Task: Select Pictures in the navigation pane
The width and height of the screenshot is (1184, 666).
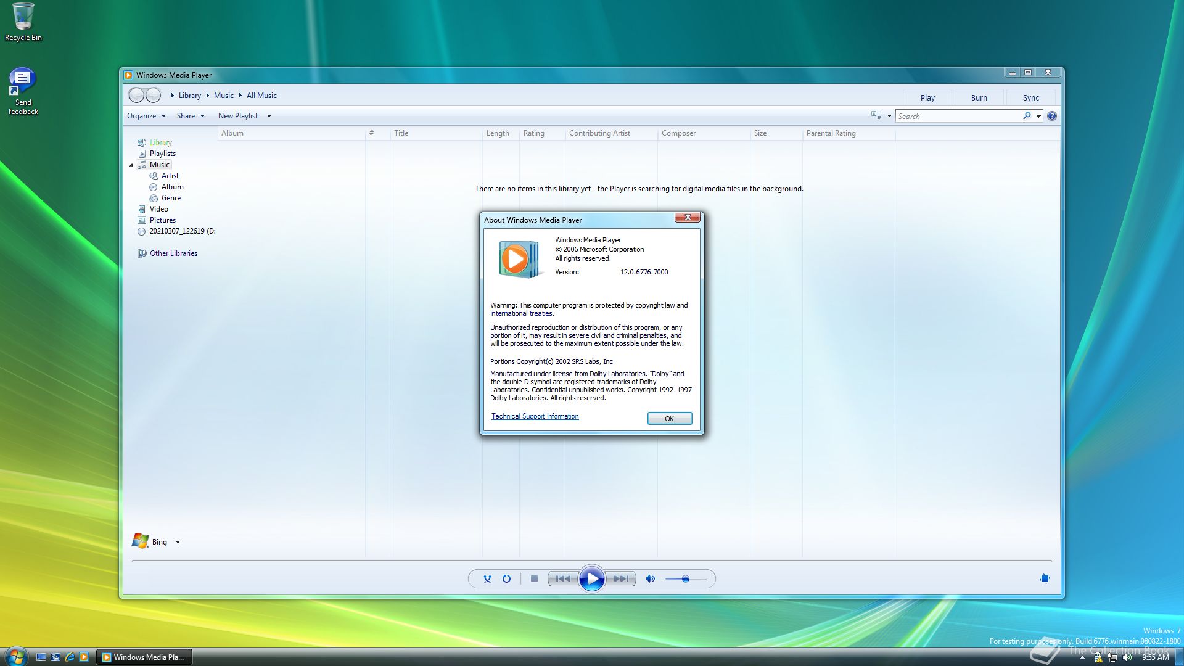Action: pos(157,220)
